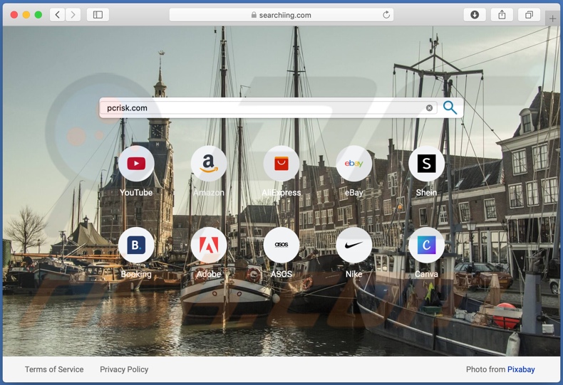
Task: Open the Booking shortcut icon
Action: point(136,246)
